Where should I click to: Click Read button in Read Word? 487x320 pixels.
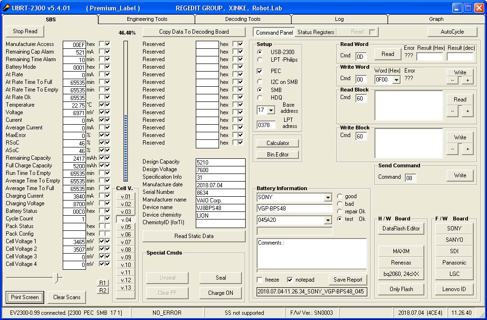coord(388,54)
